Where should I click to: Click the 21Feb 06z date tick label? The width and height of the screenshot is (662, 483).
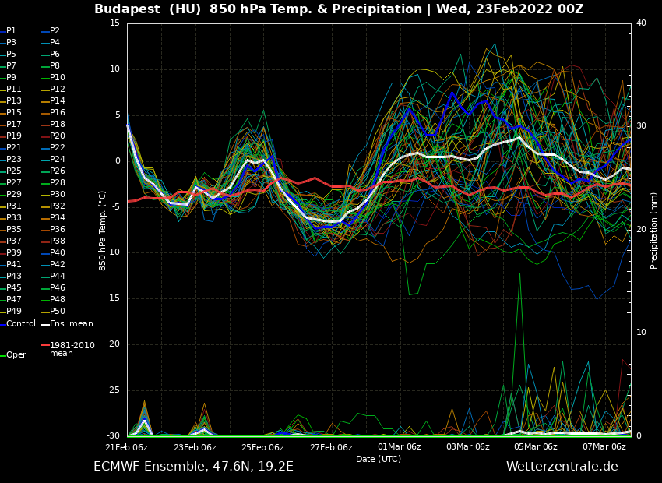pyautogui.click(x=127, y=447)
